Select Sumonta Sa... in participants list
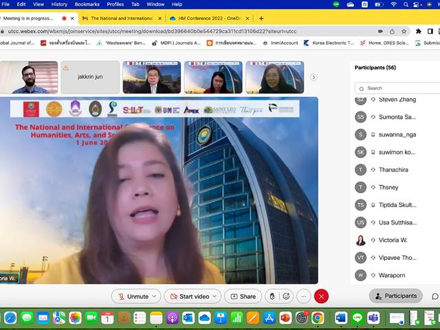The height and width of the screenshot is (330, 440). pyautogui.click(x=397, y=117)
